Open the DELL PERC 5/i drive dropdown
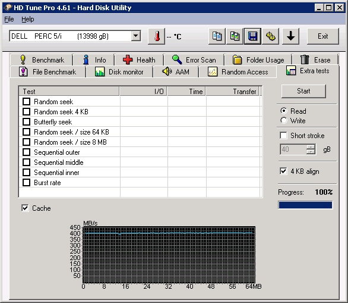 tap(136, 36)
